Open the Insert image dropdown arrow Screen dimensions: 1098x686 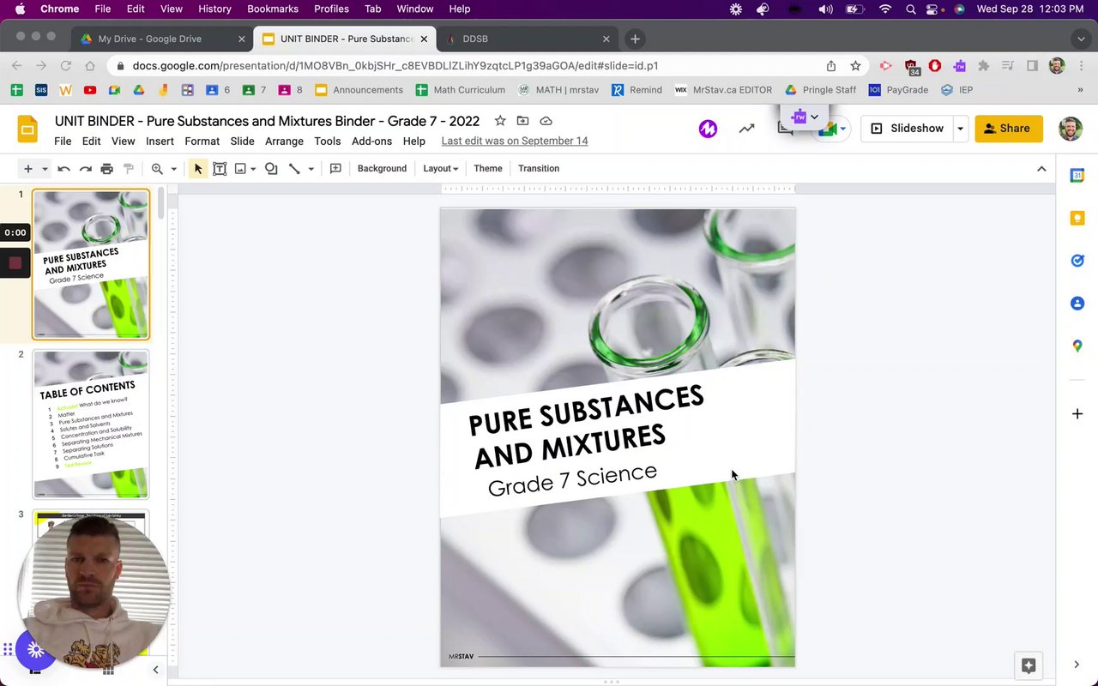(253, 169)
